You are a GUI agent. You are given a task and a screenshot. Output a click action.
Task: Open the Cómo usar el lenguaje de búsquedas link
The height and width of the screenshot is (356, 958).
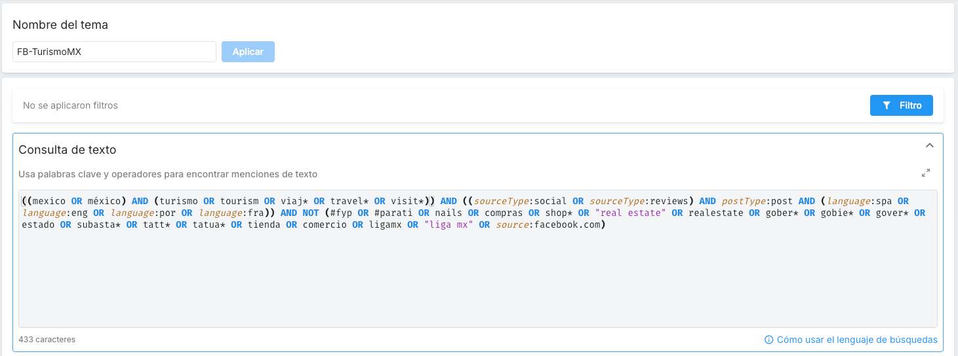(x=857, y=340)
